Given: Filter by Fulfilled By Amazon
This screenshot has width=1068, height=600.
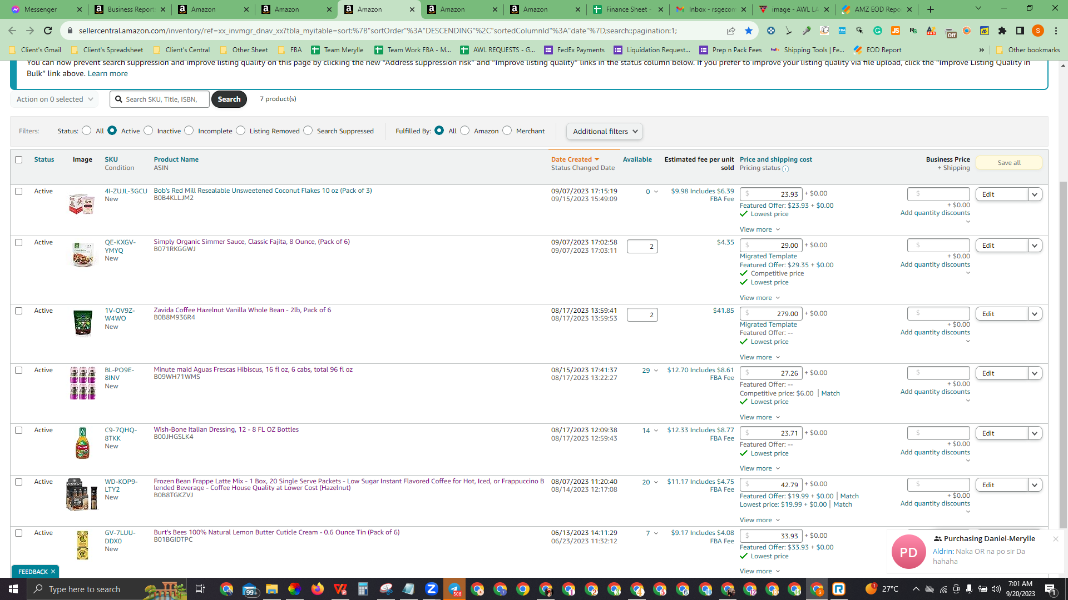Looking at the screenshot, I should point(465,131).
